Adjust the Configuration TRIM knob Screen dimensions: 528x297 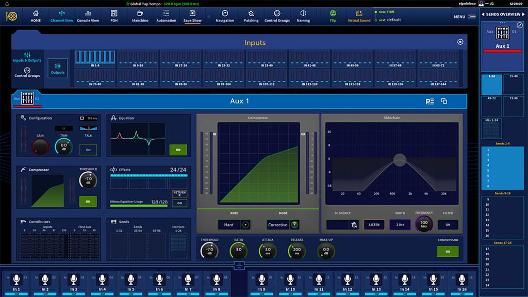click(x=63, y=147)
